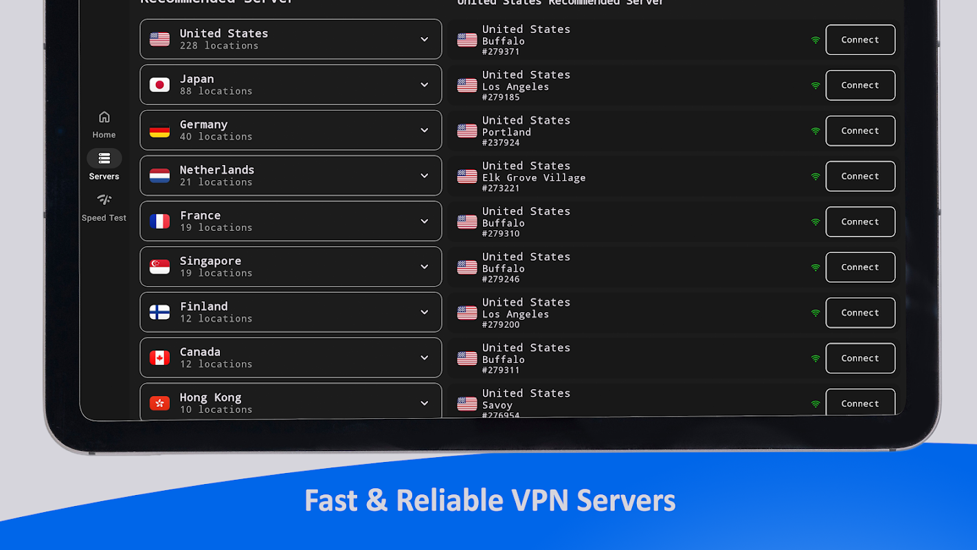
Task: Click the signal icon for Elk Grove Village
Action: [816, 177]
